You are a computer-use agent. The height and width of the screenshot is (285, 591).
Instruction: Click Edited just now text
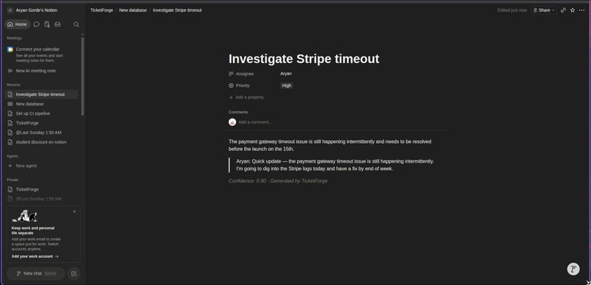click(513, 10)
